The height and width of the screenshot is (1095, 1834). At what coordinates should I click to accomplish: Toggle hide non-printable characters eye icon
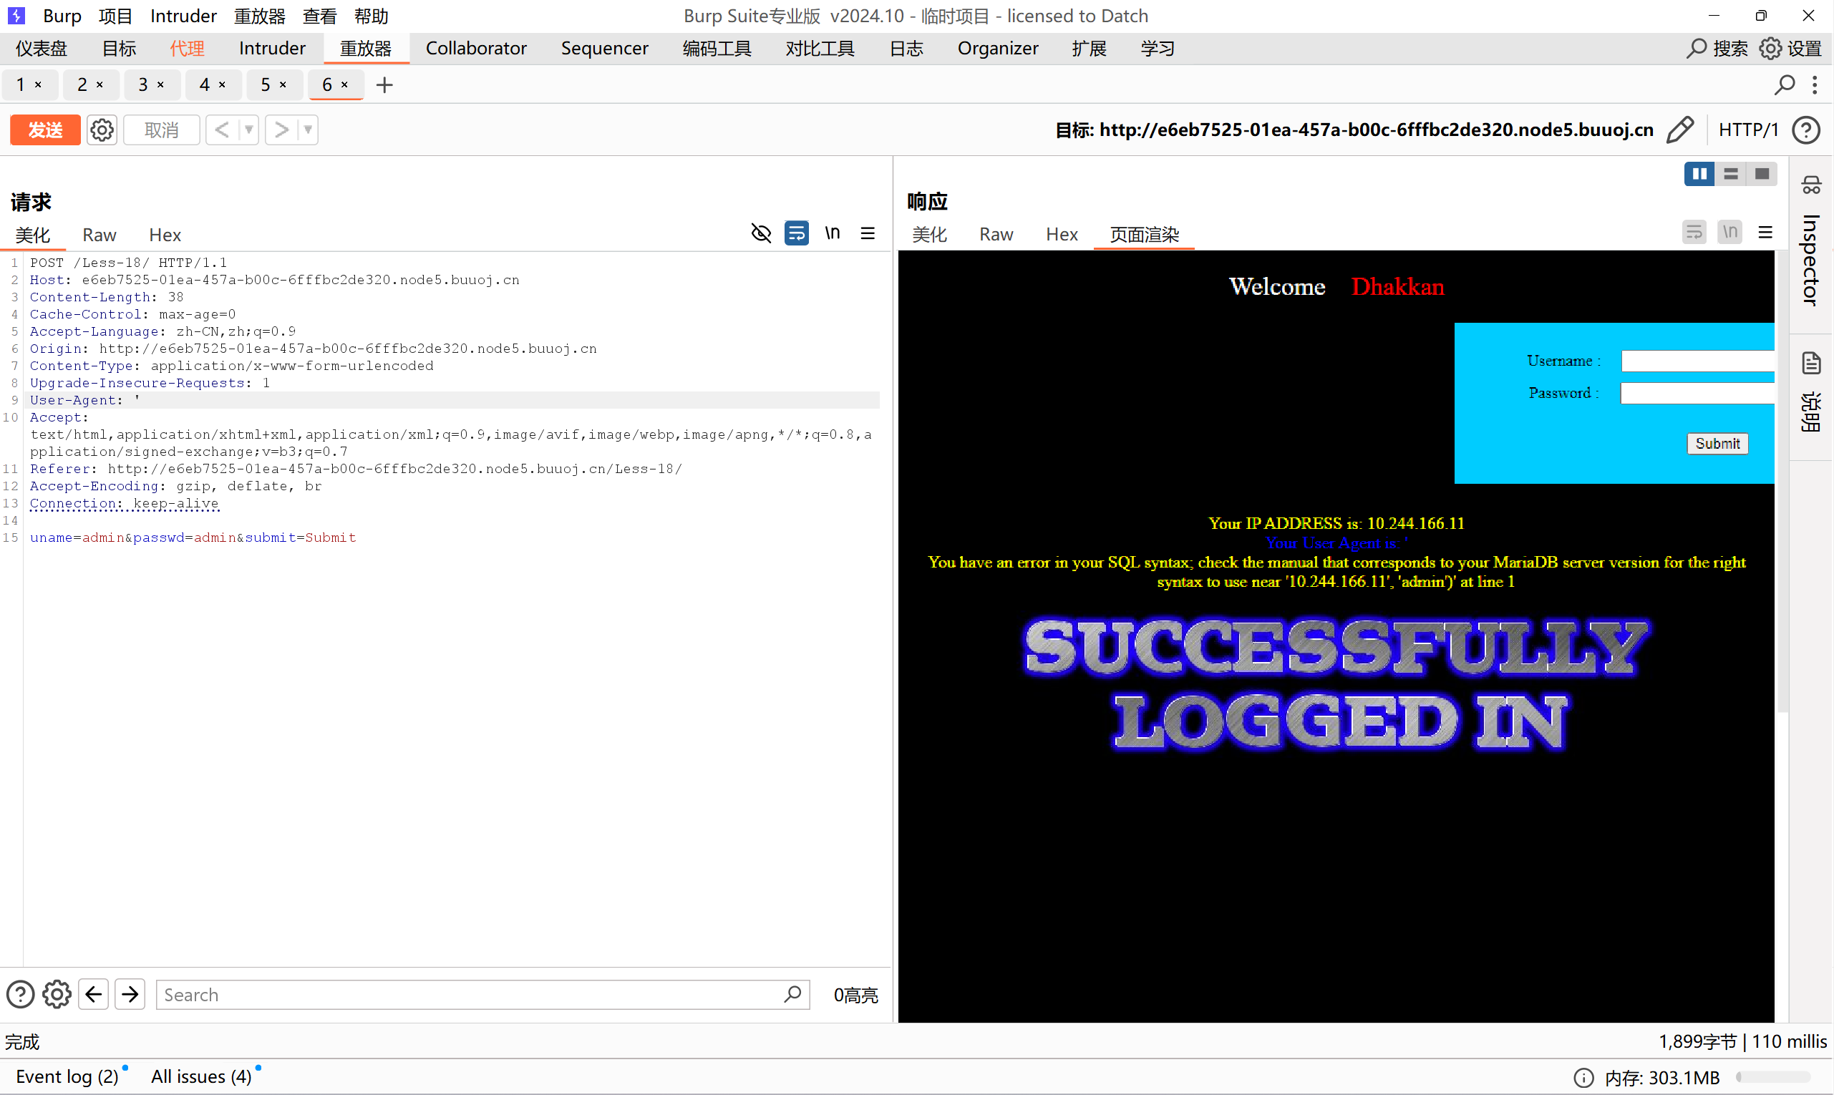pos(761,233)
